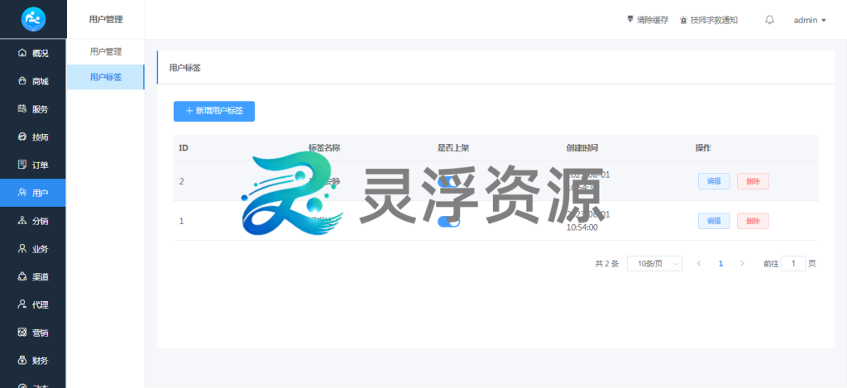Click 删除 for the ID 2 row
The image size is (847, 388).
tap(753, 181)
